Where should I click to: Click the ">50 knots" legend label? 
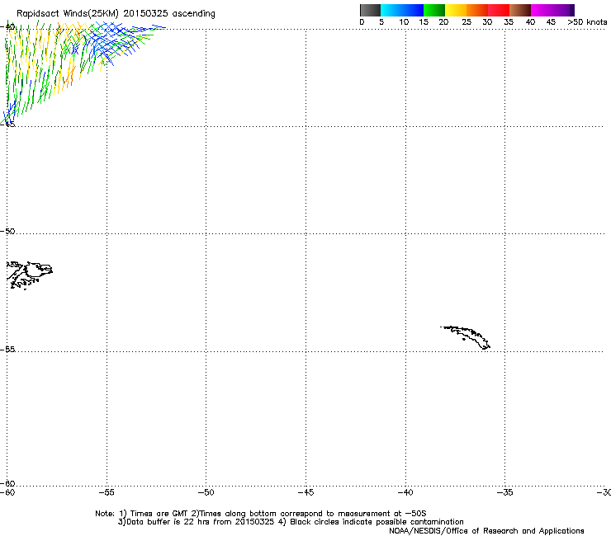point(587,22)
